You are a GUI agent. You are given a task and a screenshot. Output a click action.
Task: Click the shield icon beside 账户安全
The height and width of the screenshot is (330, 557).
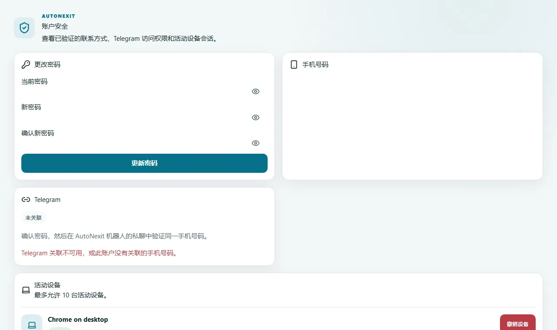tap(24, 28)
